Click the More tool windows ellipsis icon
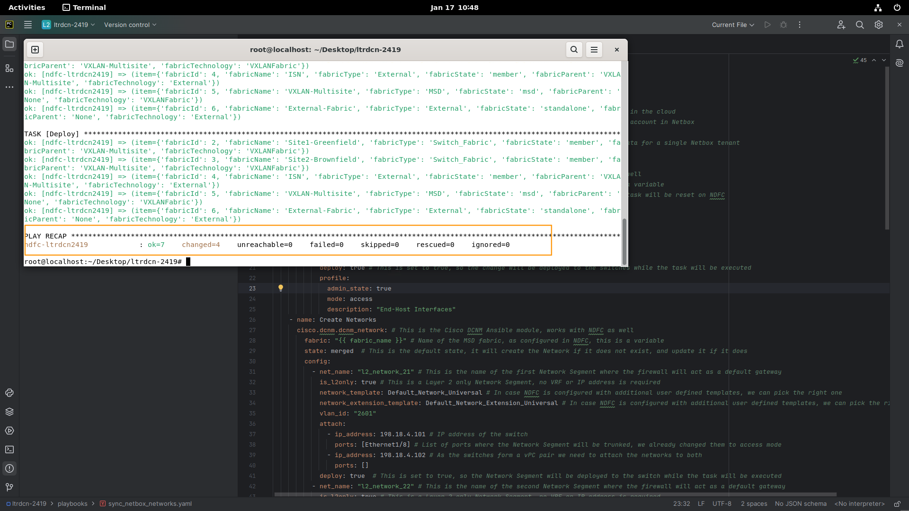Viewport: 909px width, 511px height. pyautogui.click(x=9, y=87)
